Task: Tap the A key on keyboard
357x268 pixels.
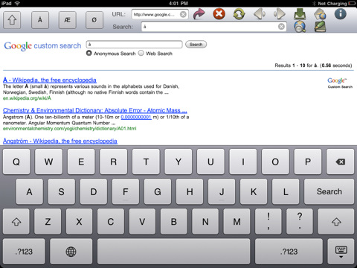Action: [30, 191]
